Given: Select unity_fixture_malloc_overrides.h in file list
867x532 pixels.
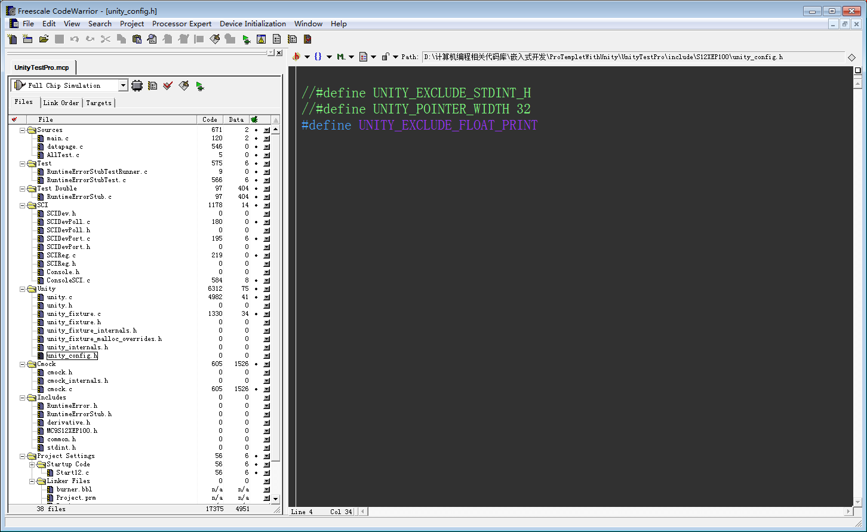Looking at the screenshot, I should click(x=104, y=339).
